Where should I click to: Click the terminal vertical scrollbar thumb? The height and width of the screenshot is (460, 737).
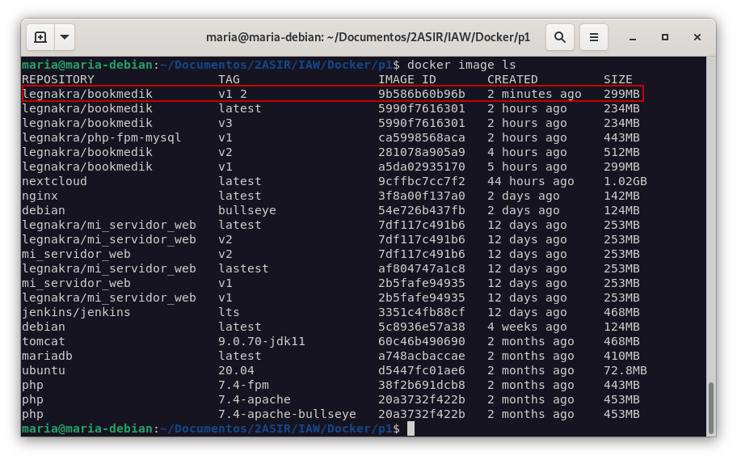coord(710,409)
